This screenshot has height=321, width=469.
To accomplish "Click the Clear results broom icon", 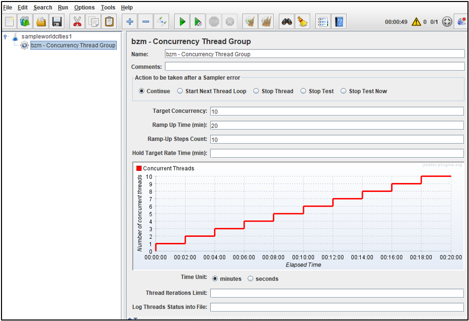I will click(x=250, y=22).
